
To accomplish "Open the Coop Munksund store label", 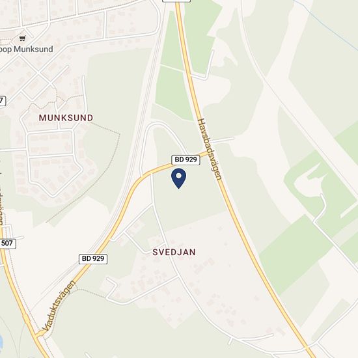I will [x=26, y=49].
